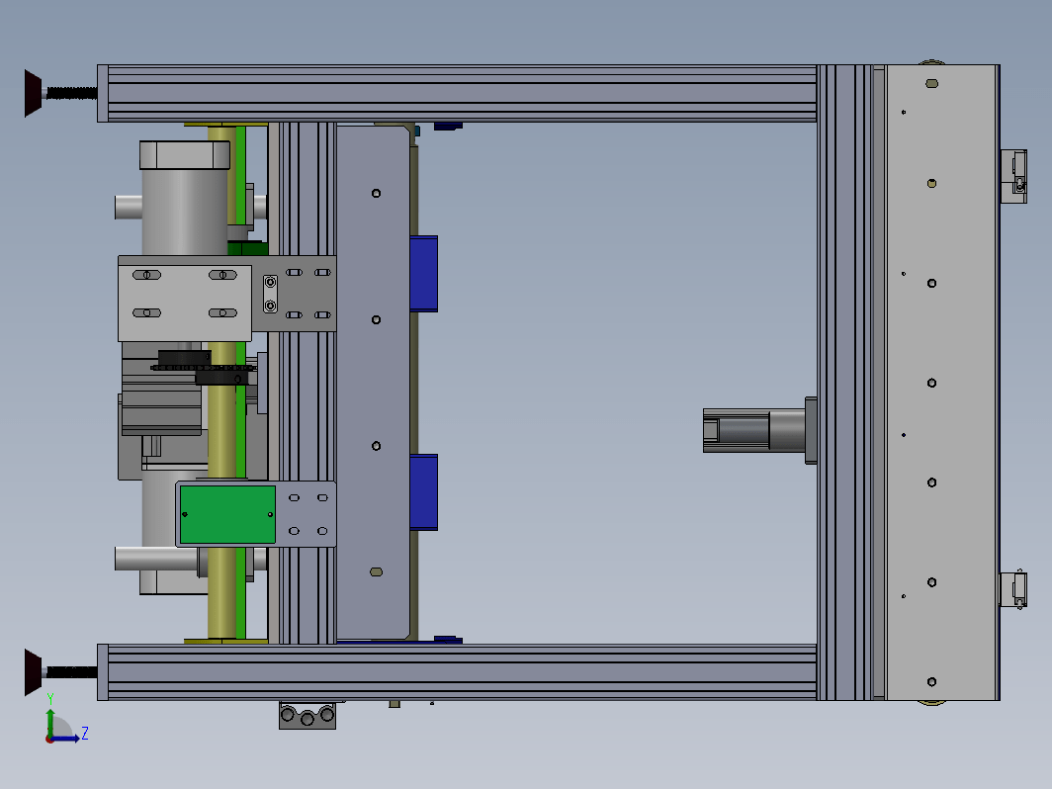Select the green rectangular cover plate
Screen dimensions: 1052x789
[x=227, y=514]
